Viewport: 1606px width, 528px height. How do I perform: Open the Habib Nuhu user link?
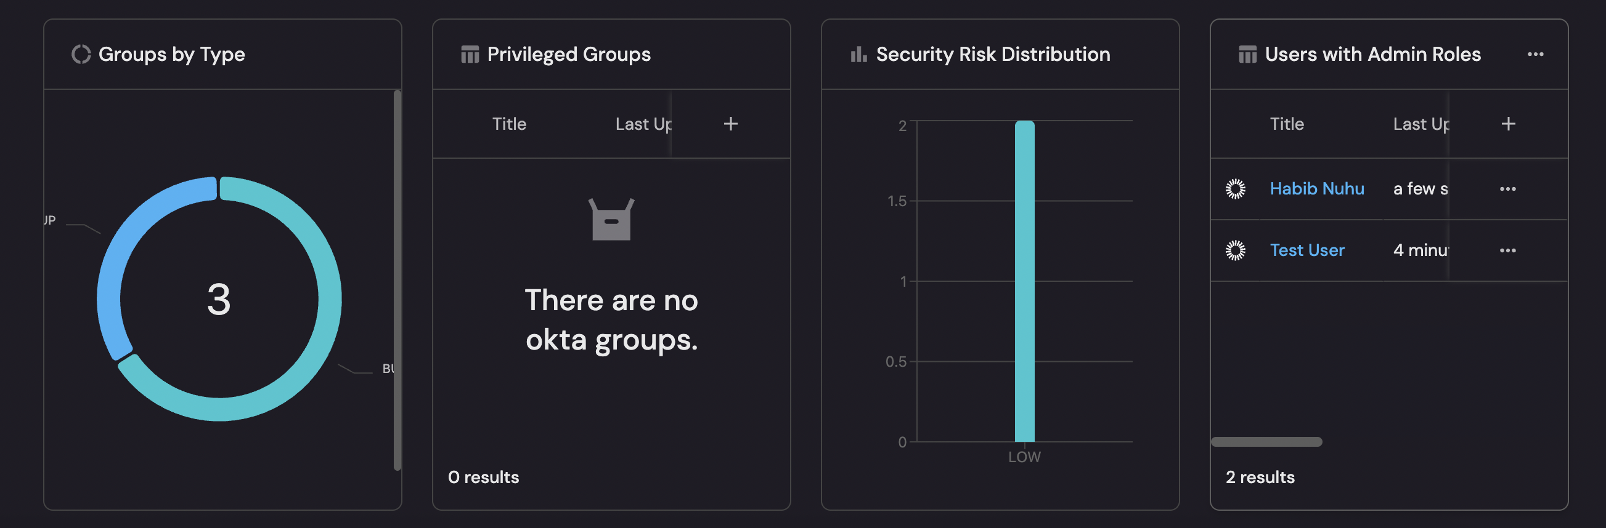[1317, 189]
